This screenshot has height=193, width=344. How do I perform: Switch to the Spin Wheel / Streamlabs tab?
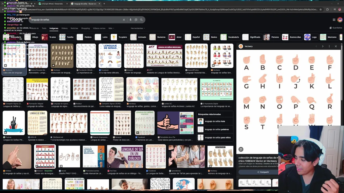52,4
